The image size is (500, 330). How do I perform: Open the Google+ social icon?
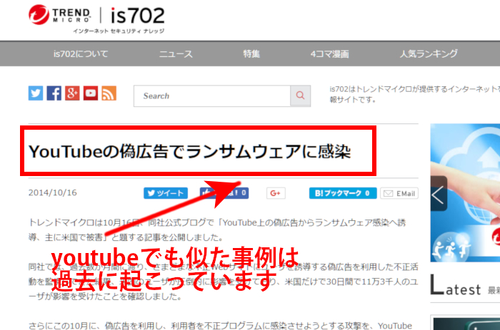[x=72, y=93]
